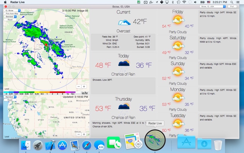This screenshot has width=244, height=153.
Task: Click the yellow 0.25 segment of precipitation scale
Action: [x=37, y=93]
